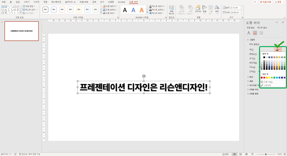
Task: Open the 도형 편집 (Edit Shape) dropdown
Action: [29, 6]
